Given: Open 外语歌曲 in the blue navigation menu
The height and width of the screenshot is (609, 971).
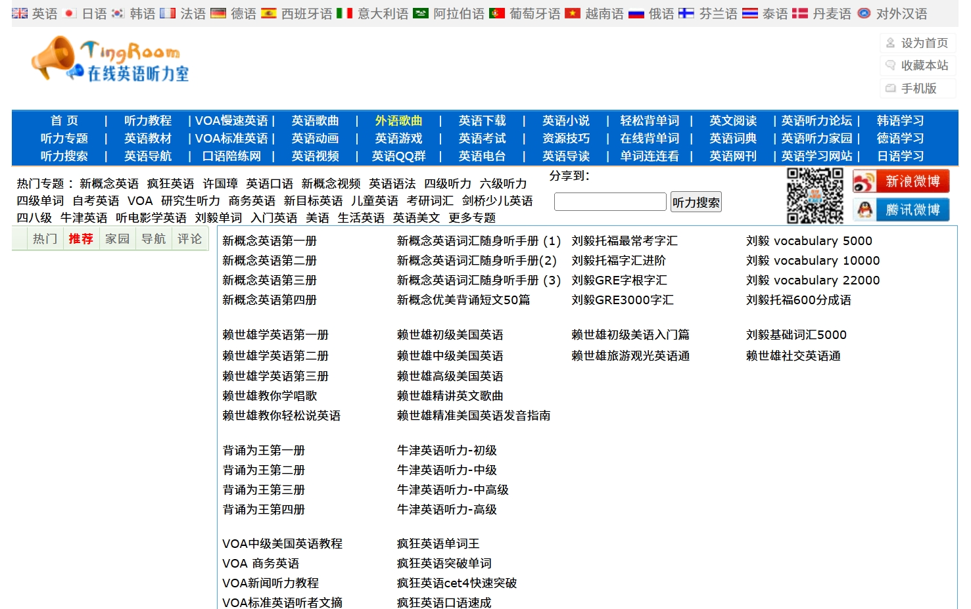Looking at the screenshot, I should coord(398,121).
